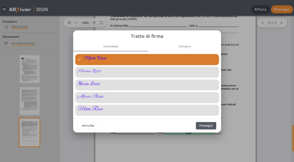Click the Tratto di firma dialog title
294x162 pixels.
[x=147, y=36]
